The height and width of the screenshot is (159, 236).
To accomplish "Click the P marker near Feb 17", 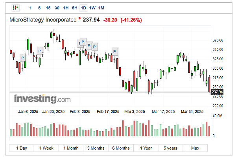I will [114, 52].
